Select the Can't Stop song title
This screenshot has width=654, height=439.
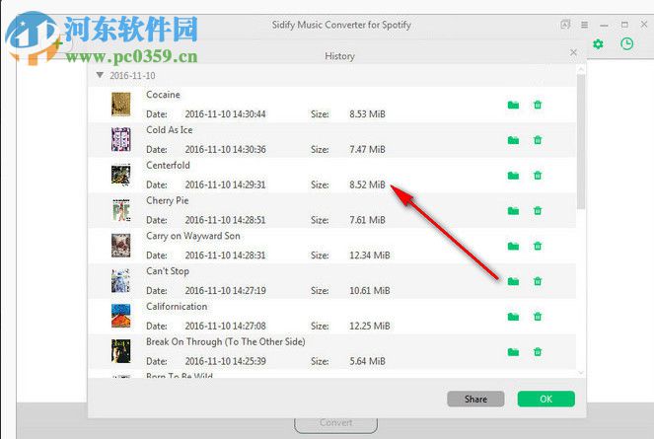point(168,271)
